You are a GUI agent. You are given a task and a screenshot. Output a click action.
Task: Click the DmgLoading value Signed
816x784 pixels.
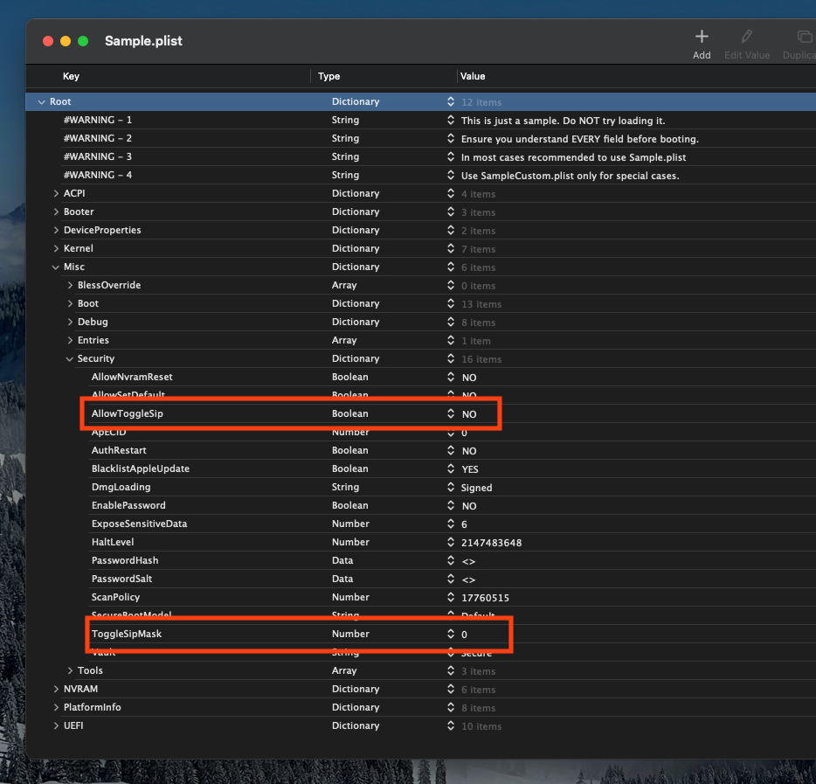pyautogui.click(x=476, y=488)
